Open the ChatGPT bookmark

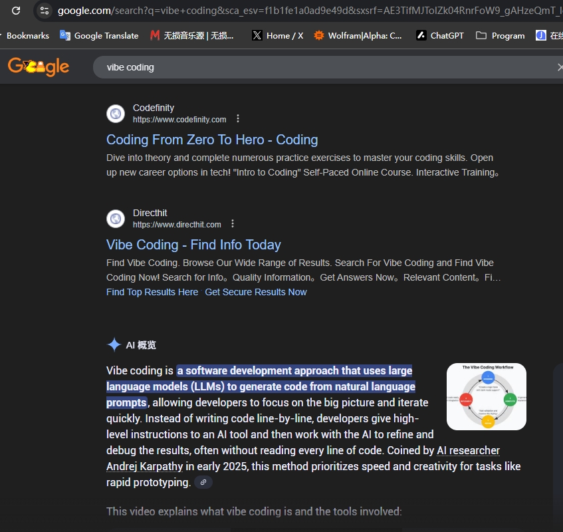(440, 35)
